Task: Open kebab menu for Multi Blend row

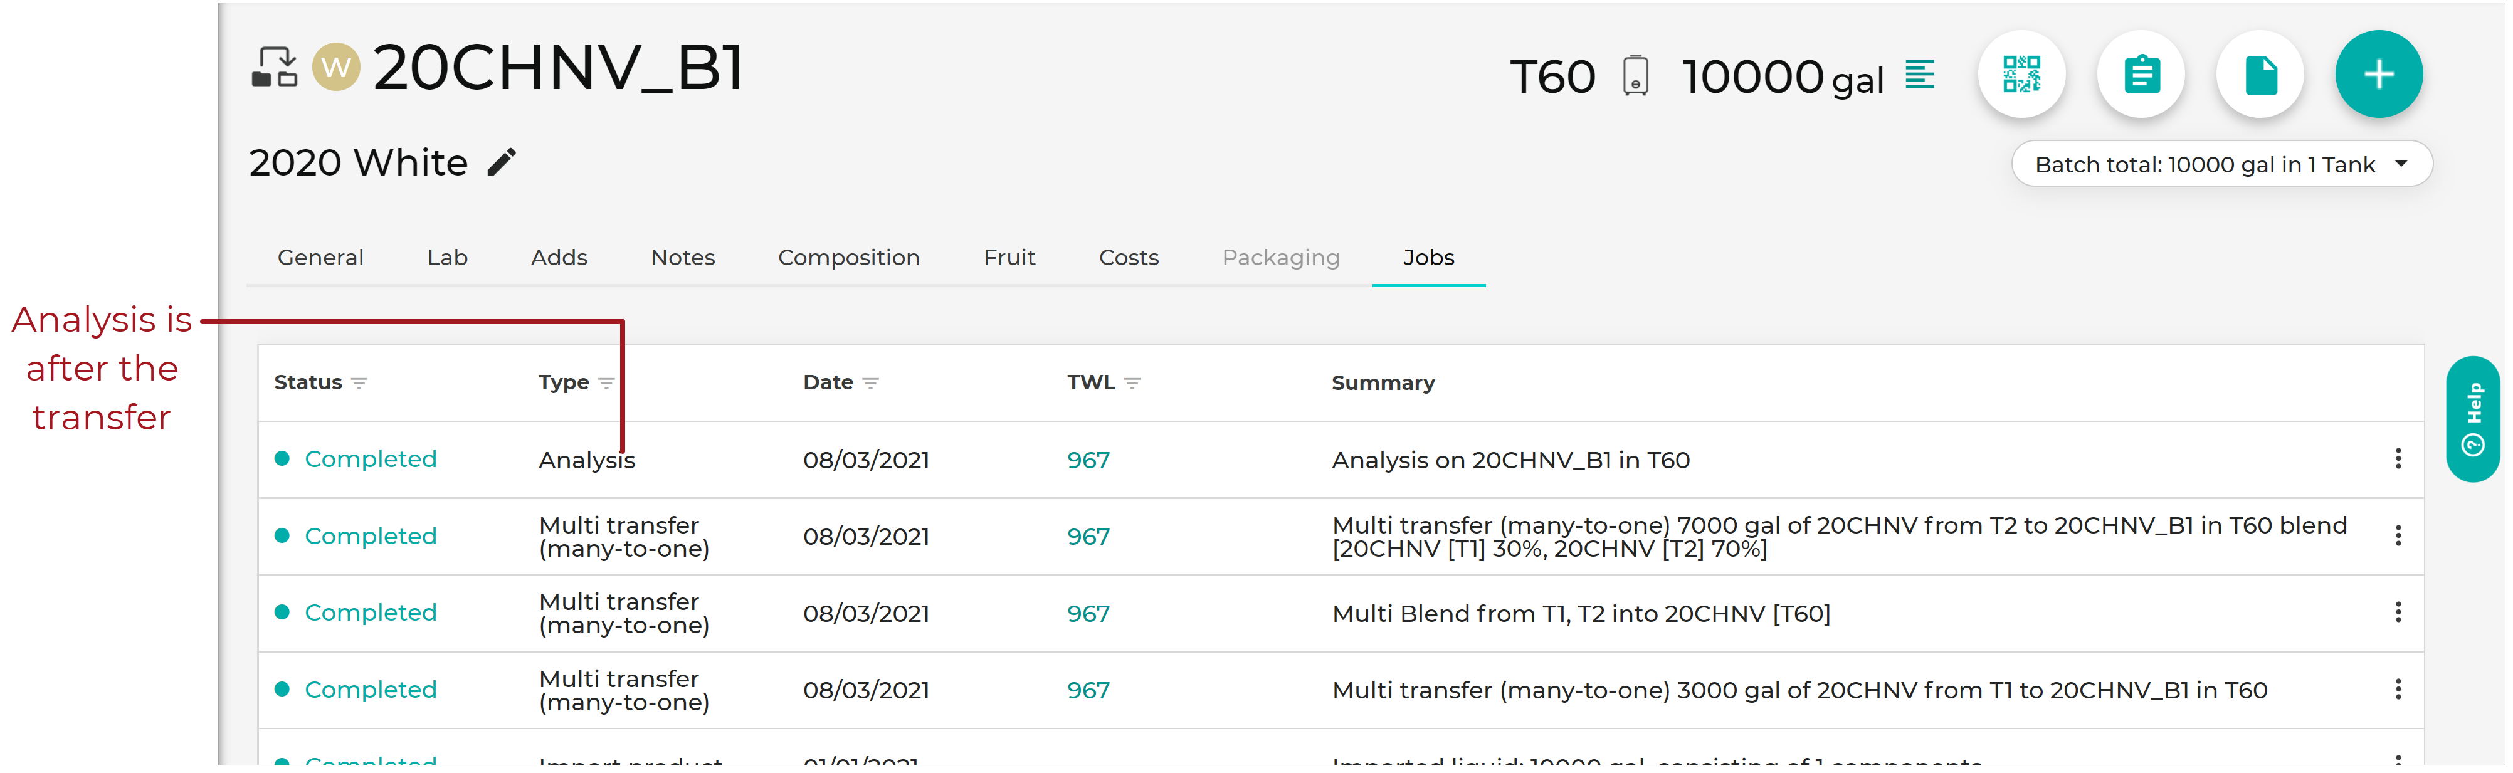Action: click(2397, 612)
